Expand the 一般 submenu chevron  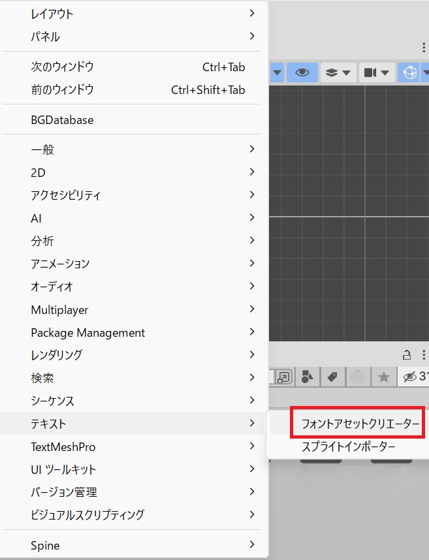(252, 149)
